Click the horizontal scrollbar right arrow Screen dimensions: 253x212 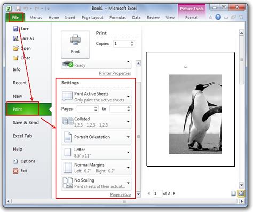click(x=241, y=201)
